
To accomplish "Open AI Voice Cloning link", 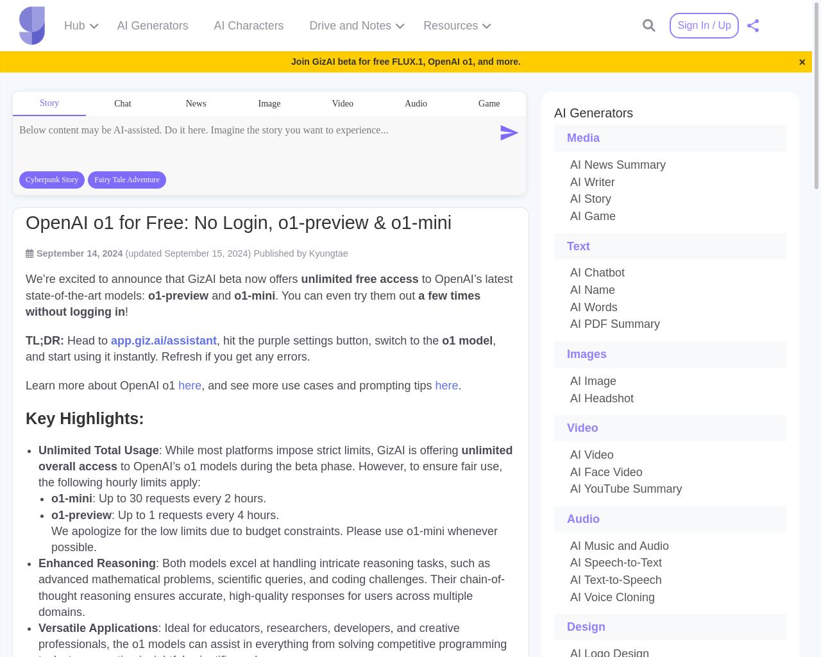I will click(613, 597).
